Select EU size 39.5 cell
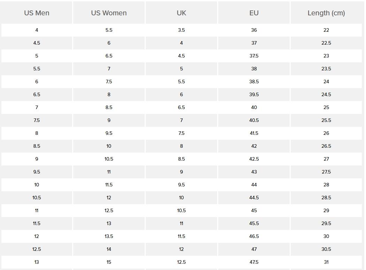 pyautogui.click(x=254, y=94)
